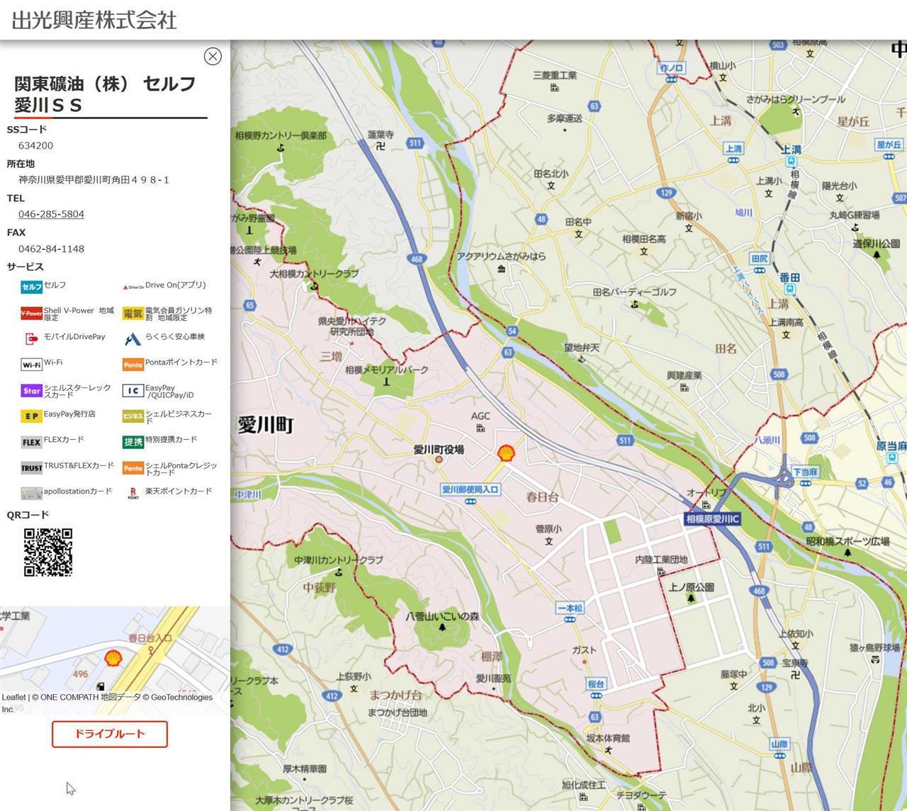This screenshot has height=811, width=907.
Task: Click the 田名バーディーゴルフ label
Action: coord(635,292)
